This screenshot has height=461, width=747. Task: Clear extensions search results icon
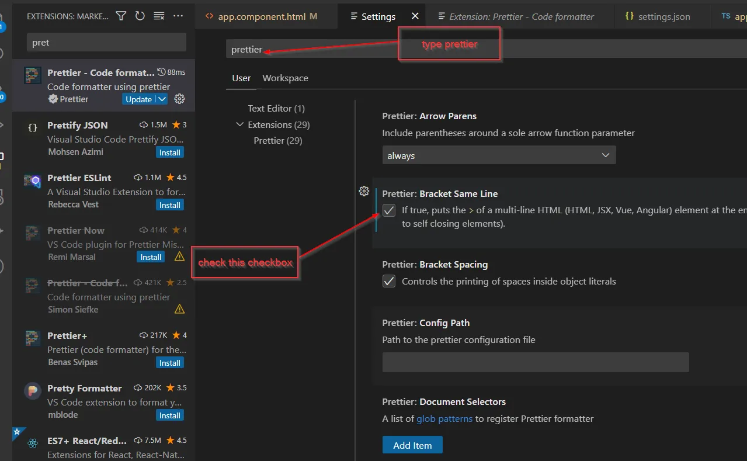tap(159, 16)
